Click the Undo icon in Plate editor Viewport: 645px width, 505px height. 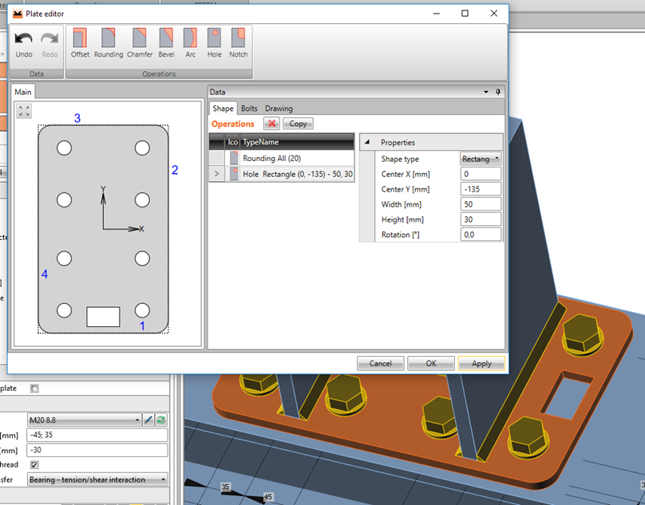23,36
